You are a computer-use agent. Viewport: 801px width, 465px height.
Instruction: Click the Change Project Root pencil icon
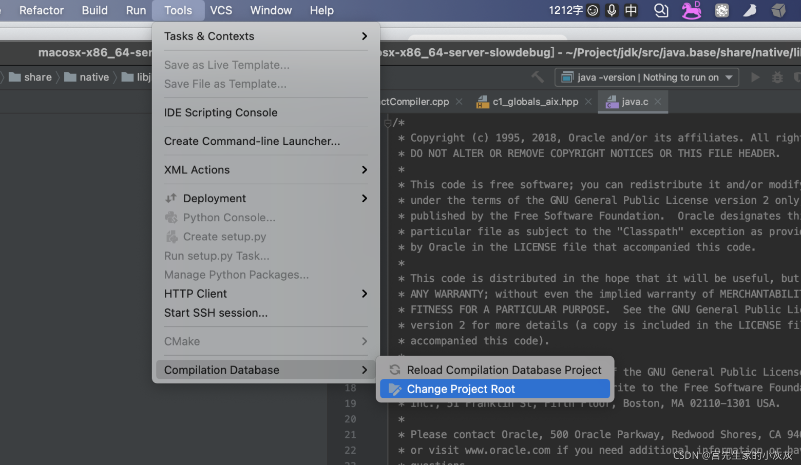pyautogui.click(x=394, y=389)
